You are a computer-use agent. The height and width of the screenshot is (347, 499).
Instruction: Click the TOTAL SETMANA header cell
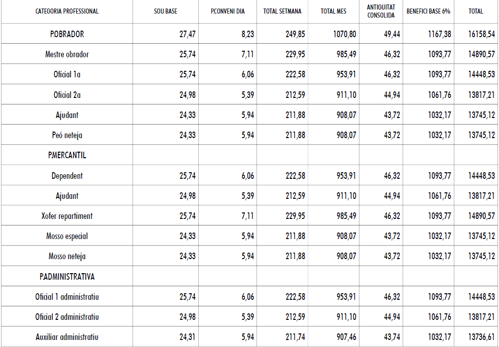point(282,11)
